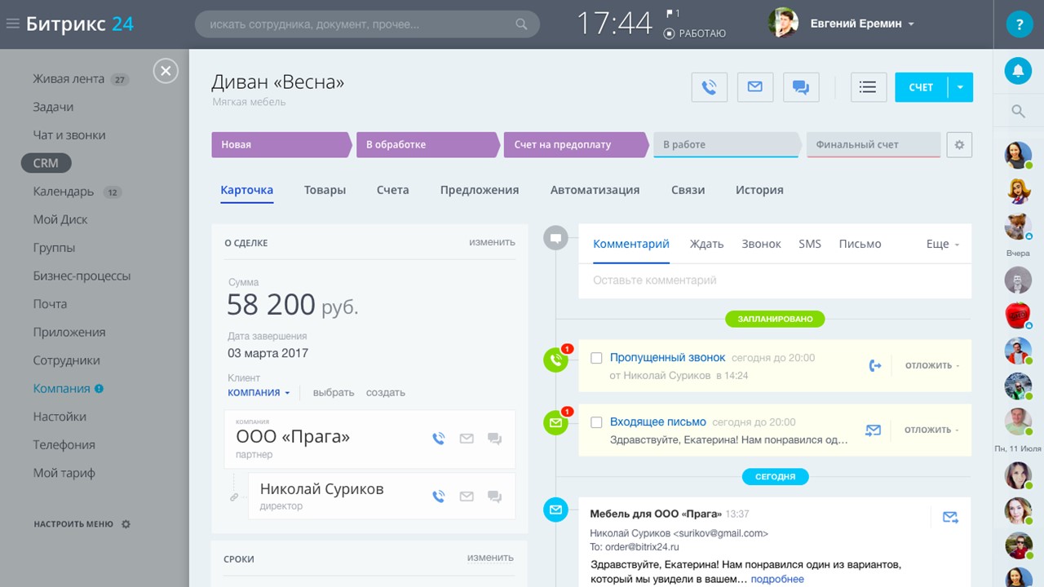Select the Ждать activity tab

706,244
